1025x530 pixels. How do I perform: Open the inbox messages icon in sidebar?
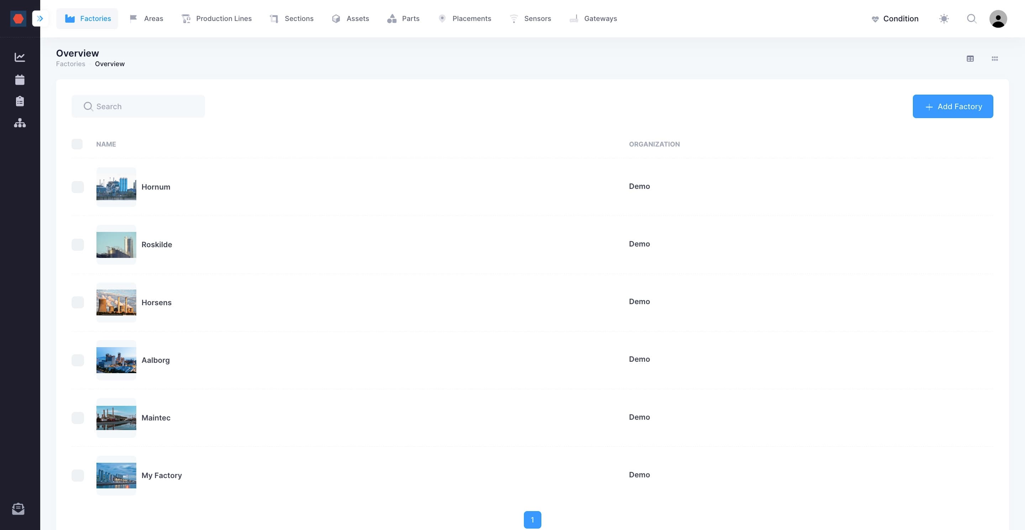click(18, 509)
